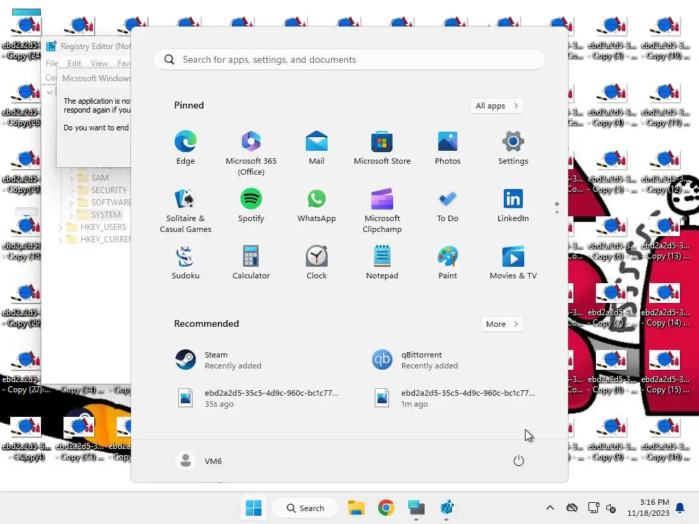Open File Explorer from the taskbar

(356, 508)
